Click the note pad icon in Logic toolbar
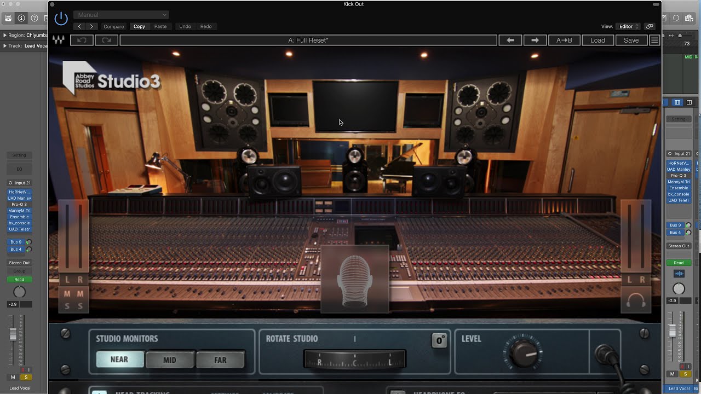Screen dimensions: 701x394 [665, 18]
